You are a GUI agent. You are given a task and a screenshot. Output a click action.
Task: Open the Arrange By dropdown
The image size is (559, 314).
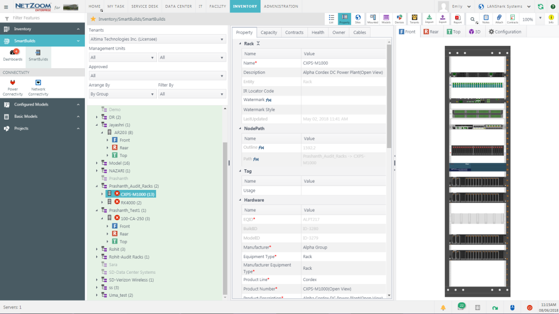point(122,94)
